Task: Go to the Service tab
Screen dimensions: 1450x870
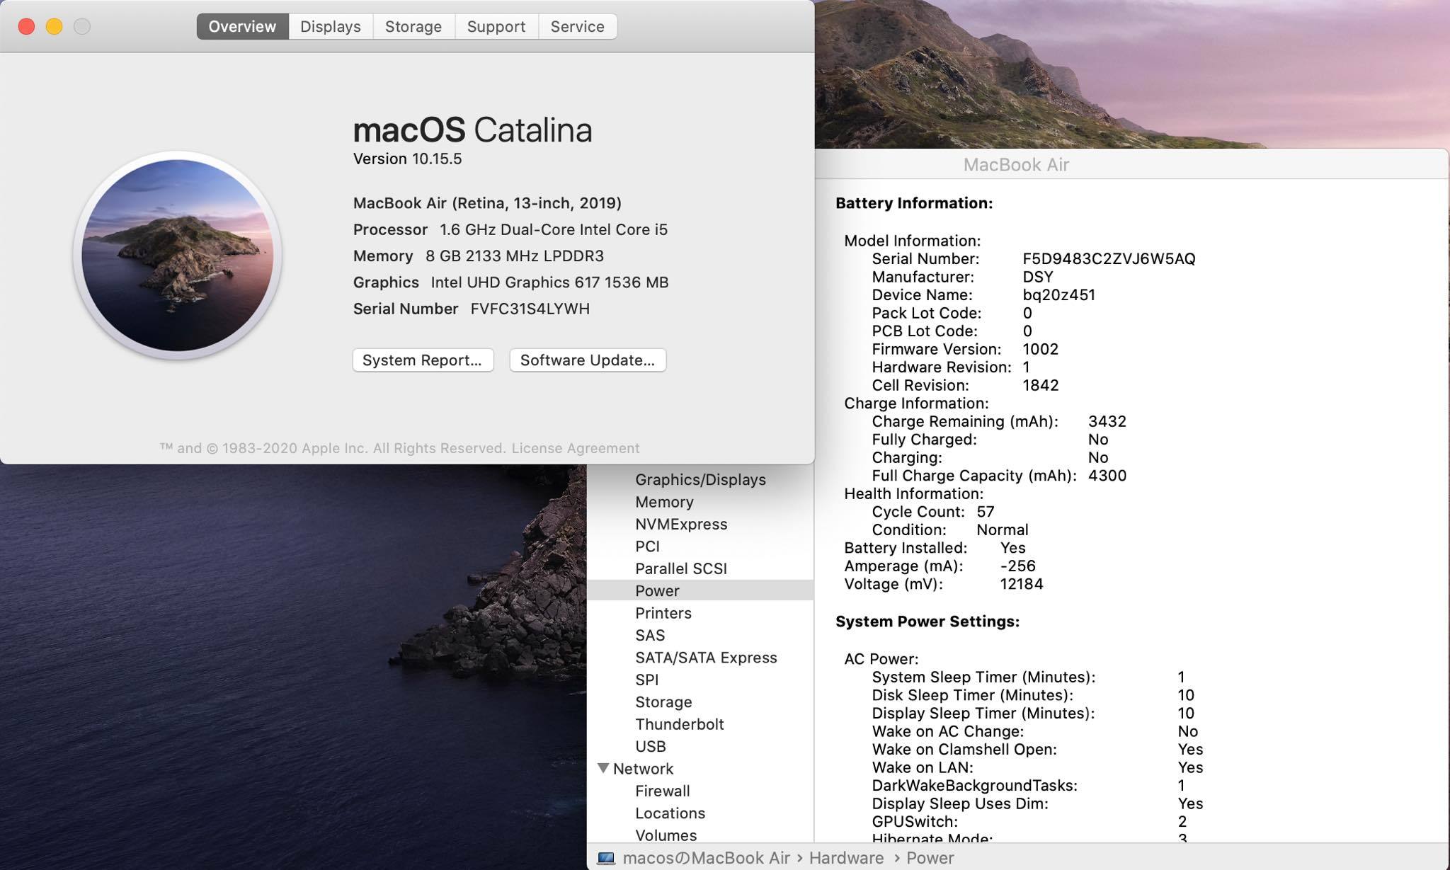Action: [577, 26]
